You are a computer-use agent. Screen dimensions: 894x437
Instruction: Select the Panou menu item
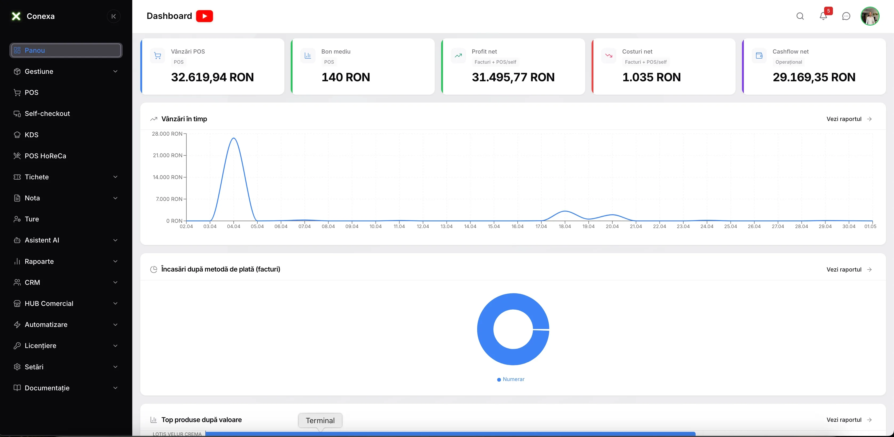tap(66, 50)
